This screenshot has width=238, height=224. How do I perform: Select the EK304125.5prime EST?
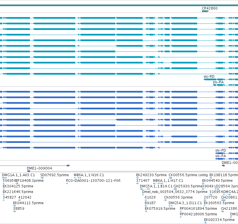(18, 186)
